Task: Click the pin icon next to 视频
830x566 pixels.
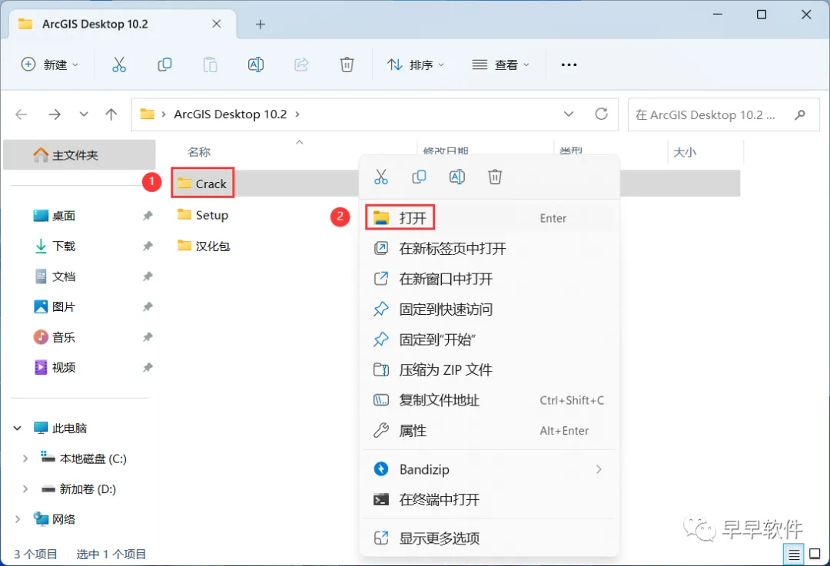Action: click(x=148, y=367)
